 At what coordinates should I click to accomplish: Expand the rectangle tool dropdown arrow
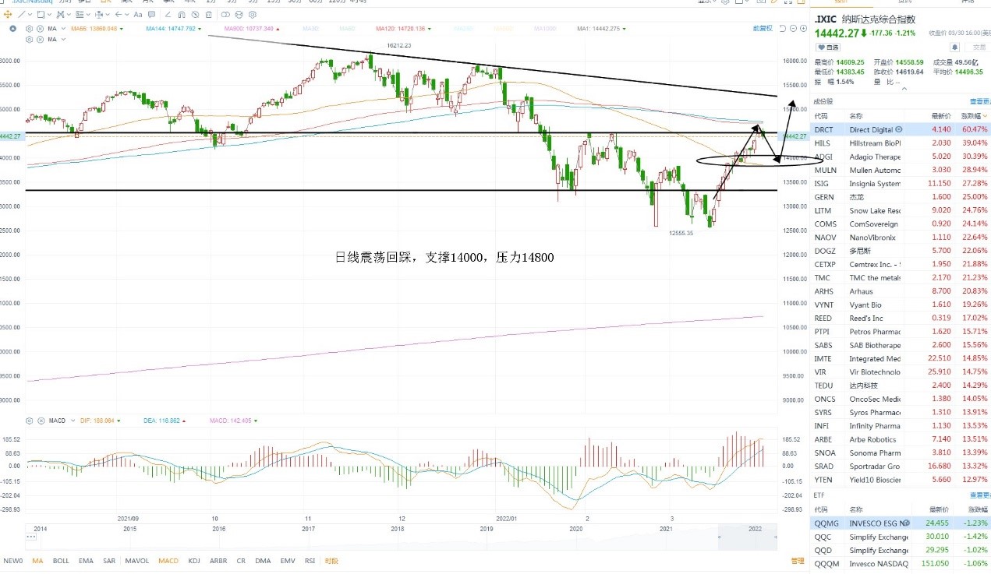(49, 14)
